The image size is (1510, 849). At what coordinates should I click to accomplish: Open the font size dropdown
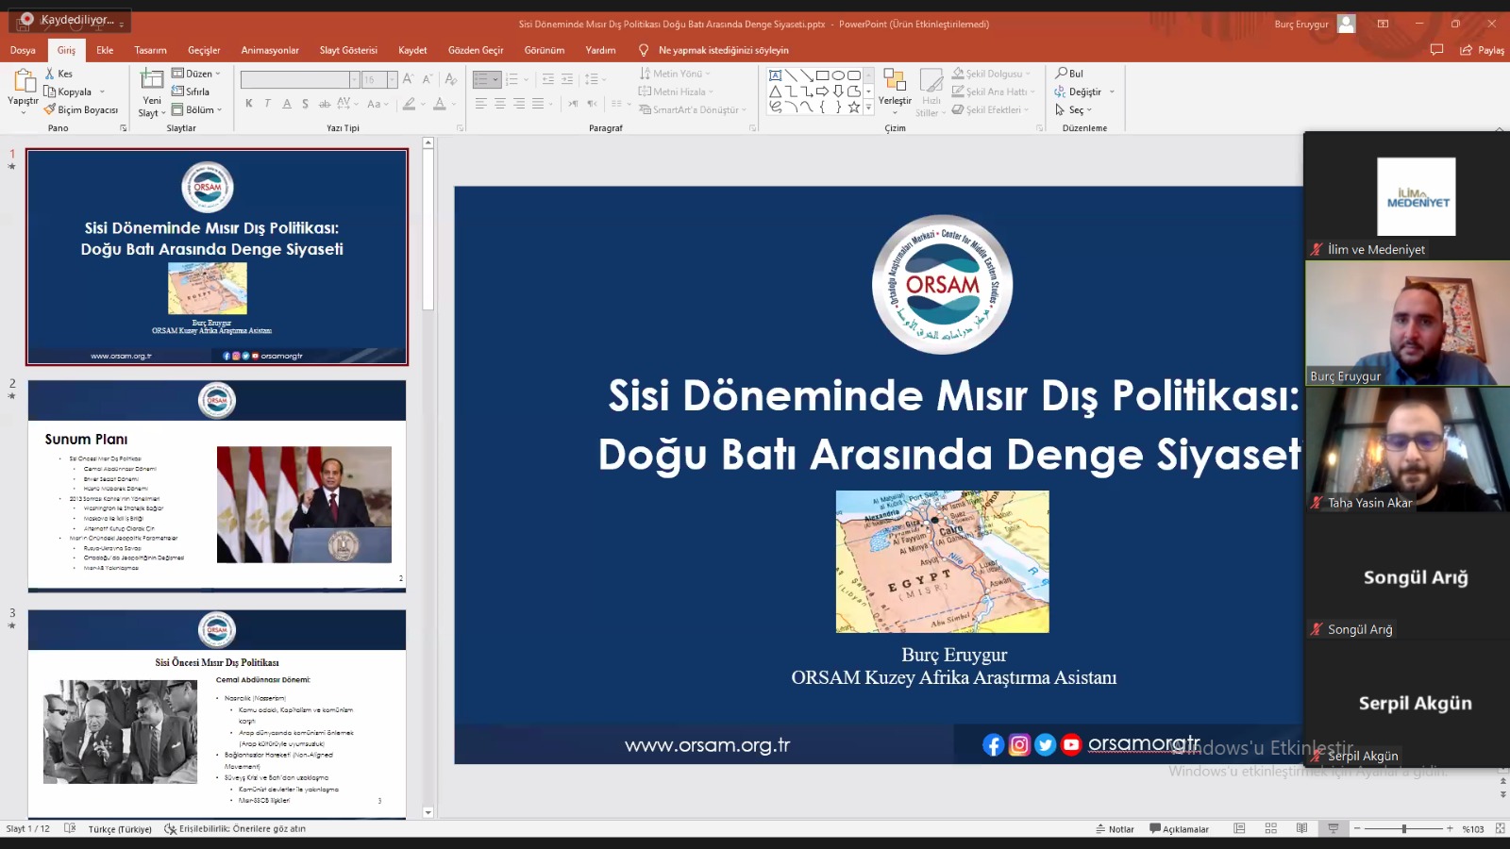click(392, 80)
